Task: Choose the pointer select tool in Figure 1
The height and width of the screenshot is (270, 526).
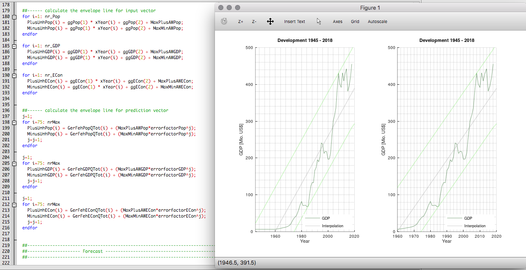Action: pyautogui.click(x=319, y=21)
